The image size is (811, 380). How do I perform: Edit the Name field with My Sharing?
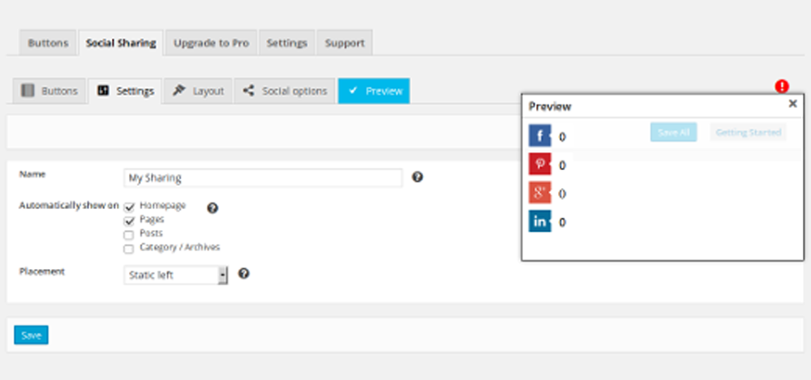(x=263, y=178)
